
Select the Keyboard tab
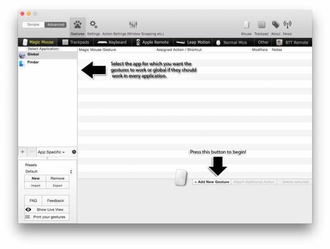pos(112,42)
